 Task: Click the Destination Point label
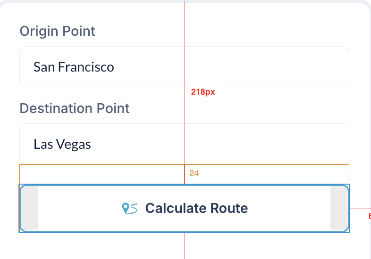coord(75,109)
